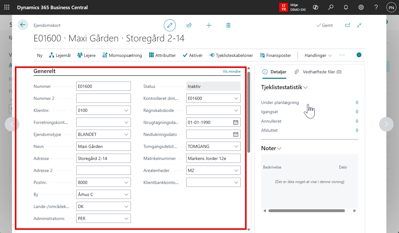Click the Navn input field

pyautogui.click(x=103, y=146)
